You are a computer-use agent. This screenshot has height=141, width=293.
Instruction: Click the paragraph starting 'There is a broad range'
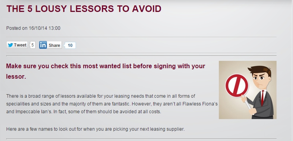112,104
